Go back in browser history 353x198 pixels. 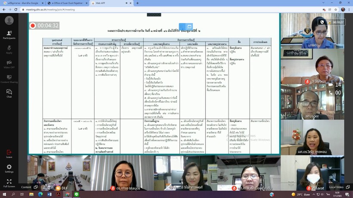click(4, 9)
